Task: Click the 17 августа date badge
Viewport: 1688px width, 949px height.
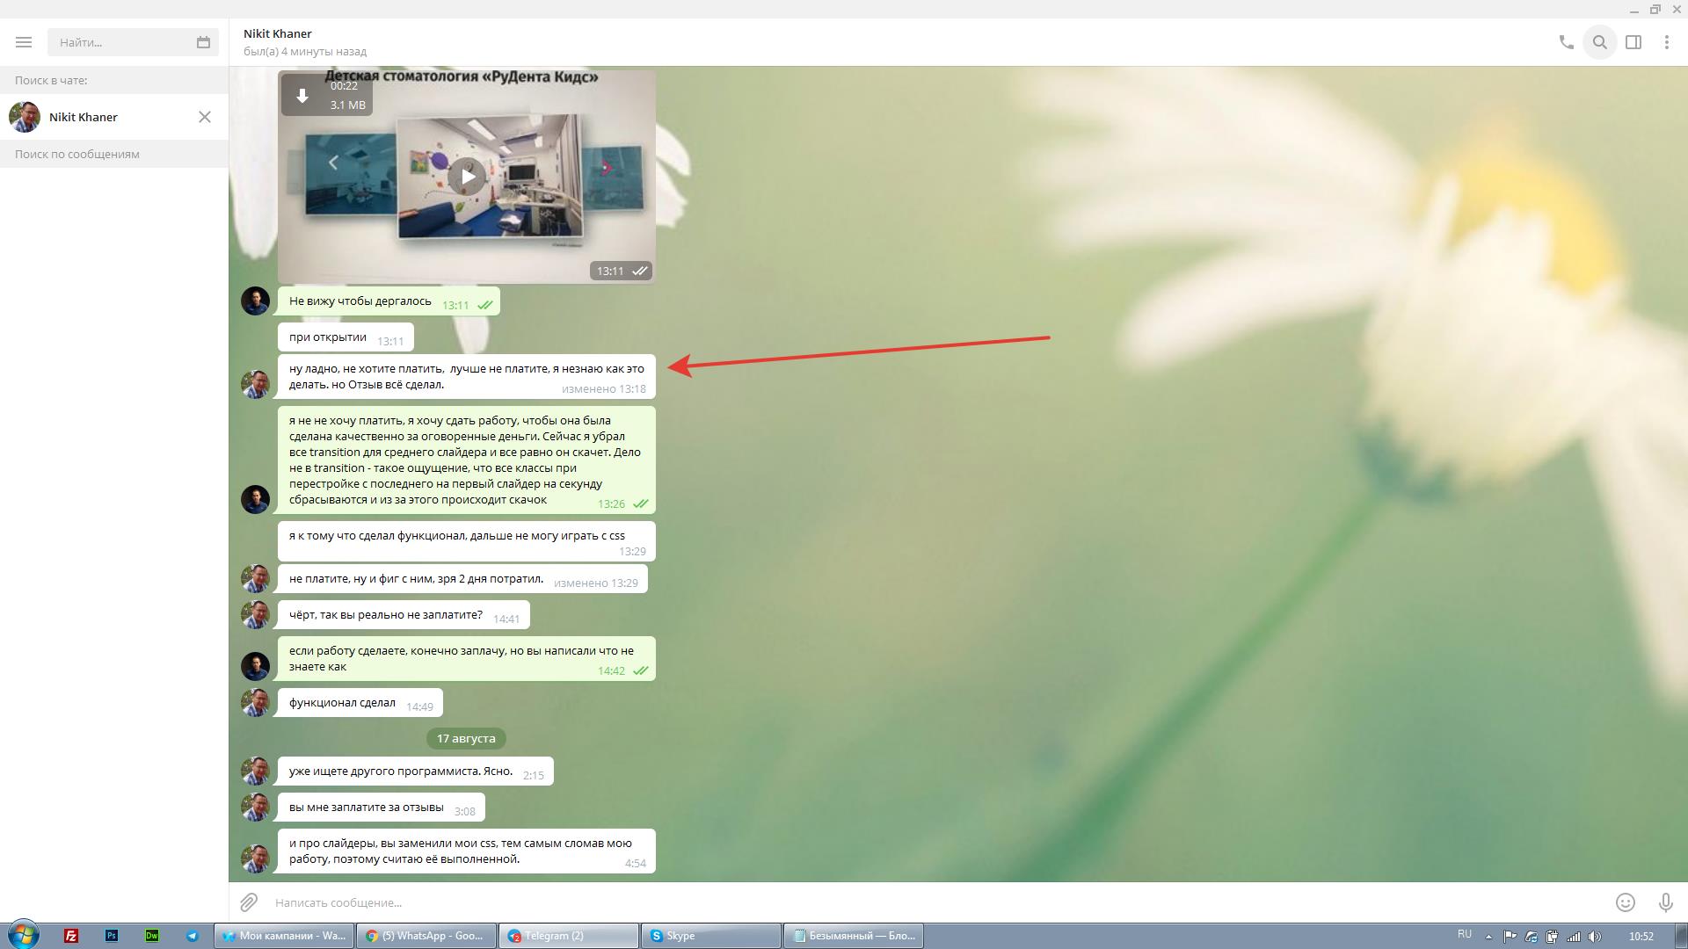Action: click(x=466, y=738)
